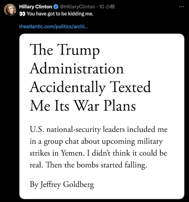This screenshot has height=202, width=189.
Task: Click the word "Yemen" in the subtitle
Action: [72, 153]
